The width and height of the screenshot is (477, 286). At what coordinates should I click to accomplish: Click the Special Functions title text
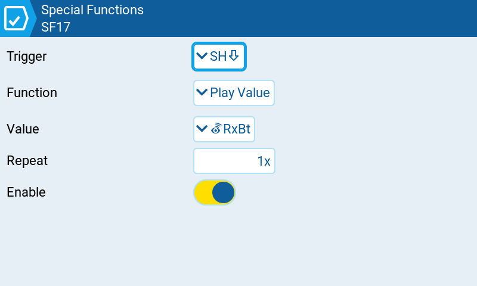click(x=92, y=10)
